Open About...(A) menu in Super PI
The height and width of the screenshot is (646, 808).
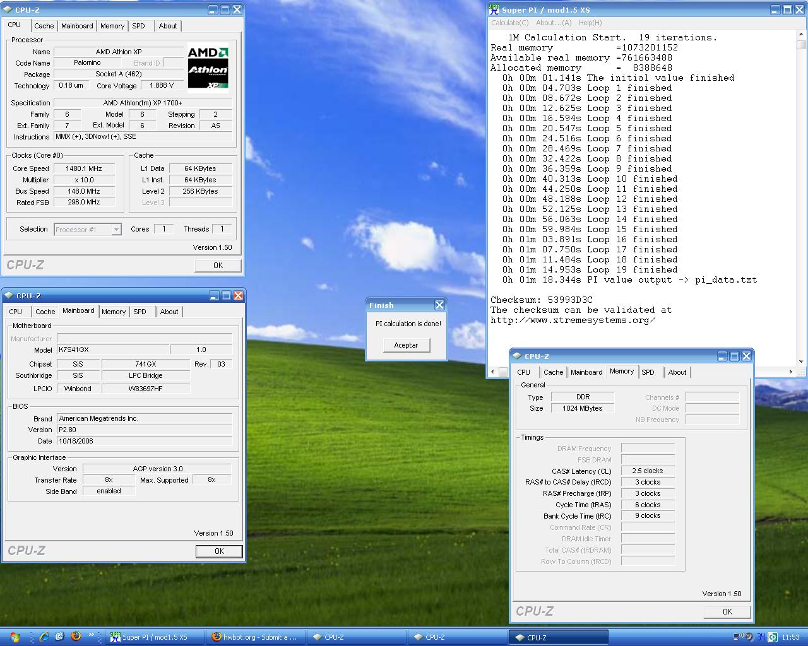554,23
